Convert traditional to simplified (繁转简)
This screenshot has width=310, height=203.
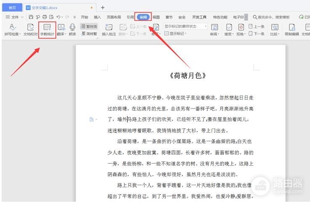89,26
